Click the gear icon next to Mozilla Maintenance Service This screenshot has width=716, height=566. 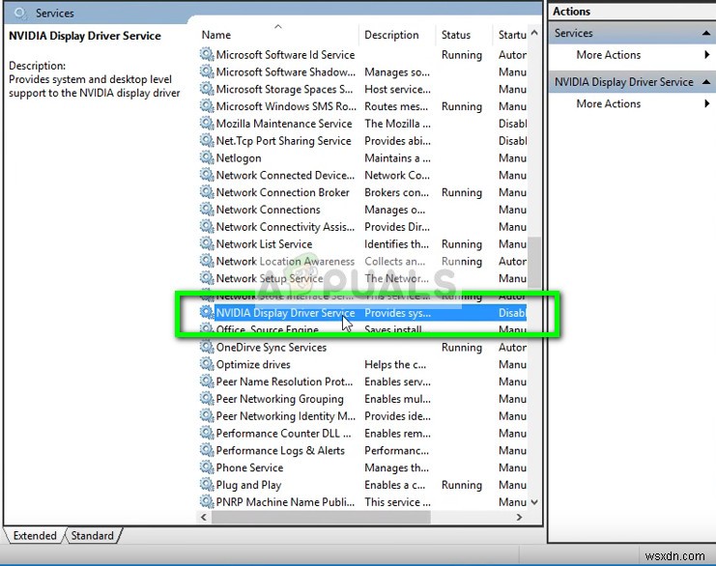(207, 124)
